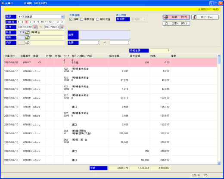
Task: Enable the 中間決算 checkbox
Action: (81, 19)
